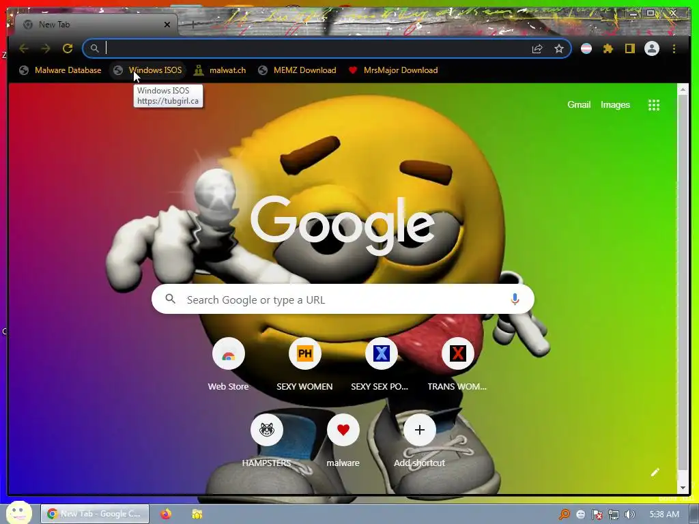Open the Windows ISOS bookmark
The width and height of the screenshot is (699, 524).
pos(148,70)
